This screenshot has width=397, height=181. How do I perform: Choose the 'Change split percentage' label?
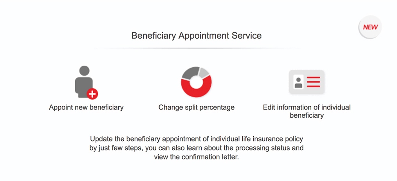pyautogui.click(x=196, y=107)
